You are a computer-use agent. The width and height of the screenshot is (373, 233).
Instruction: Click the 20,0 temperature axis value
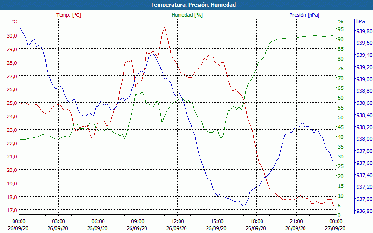pos(11,170)
